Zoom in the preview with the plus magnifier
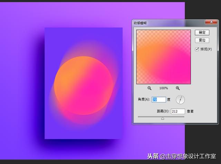Screen dimensions: 221x164 pyautogui.click(x=177, y=88)
